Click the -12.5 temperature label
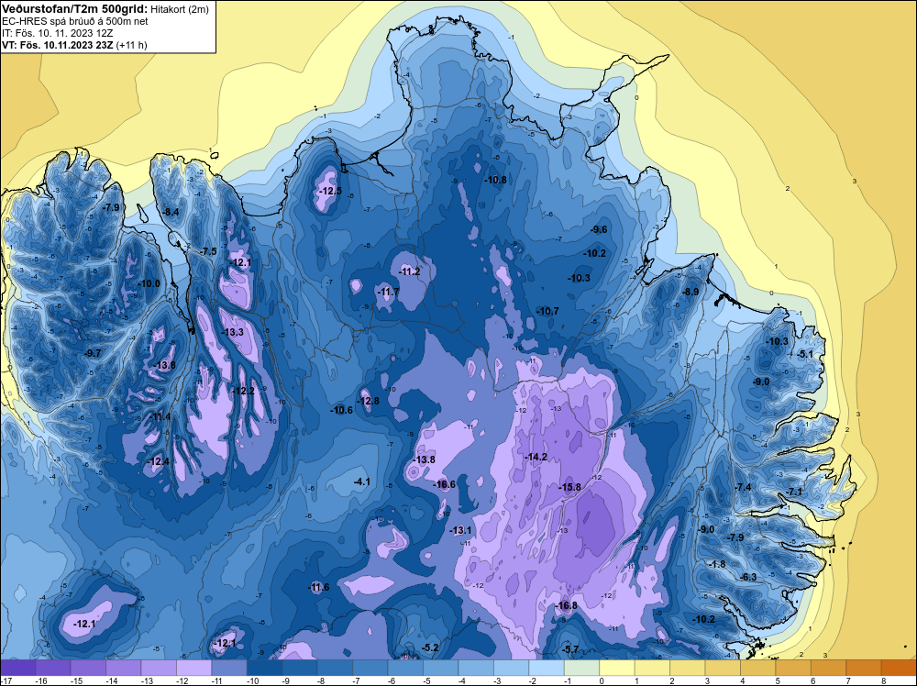917x686 pixels. click(x=330, y=192)
